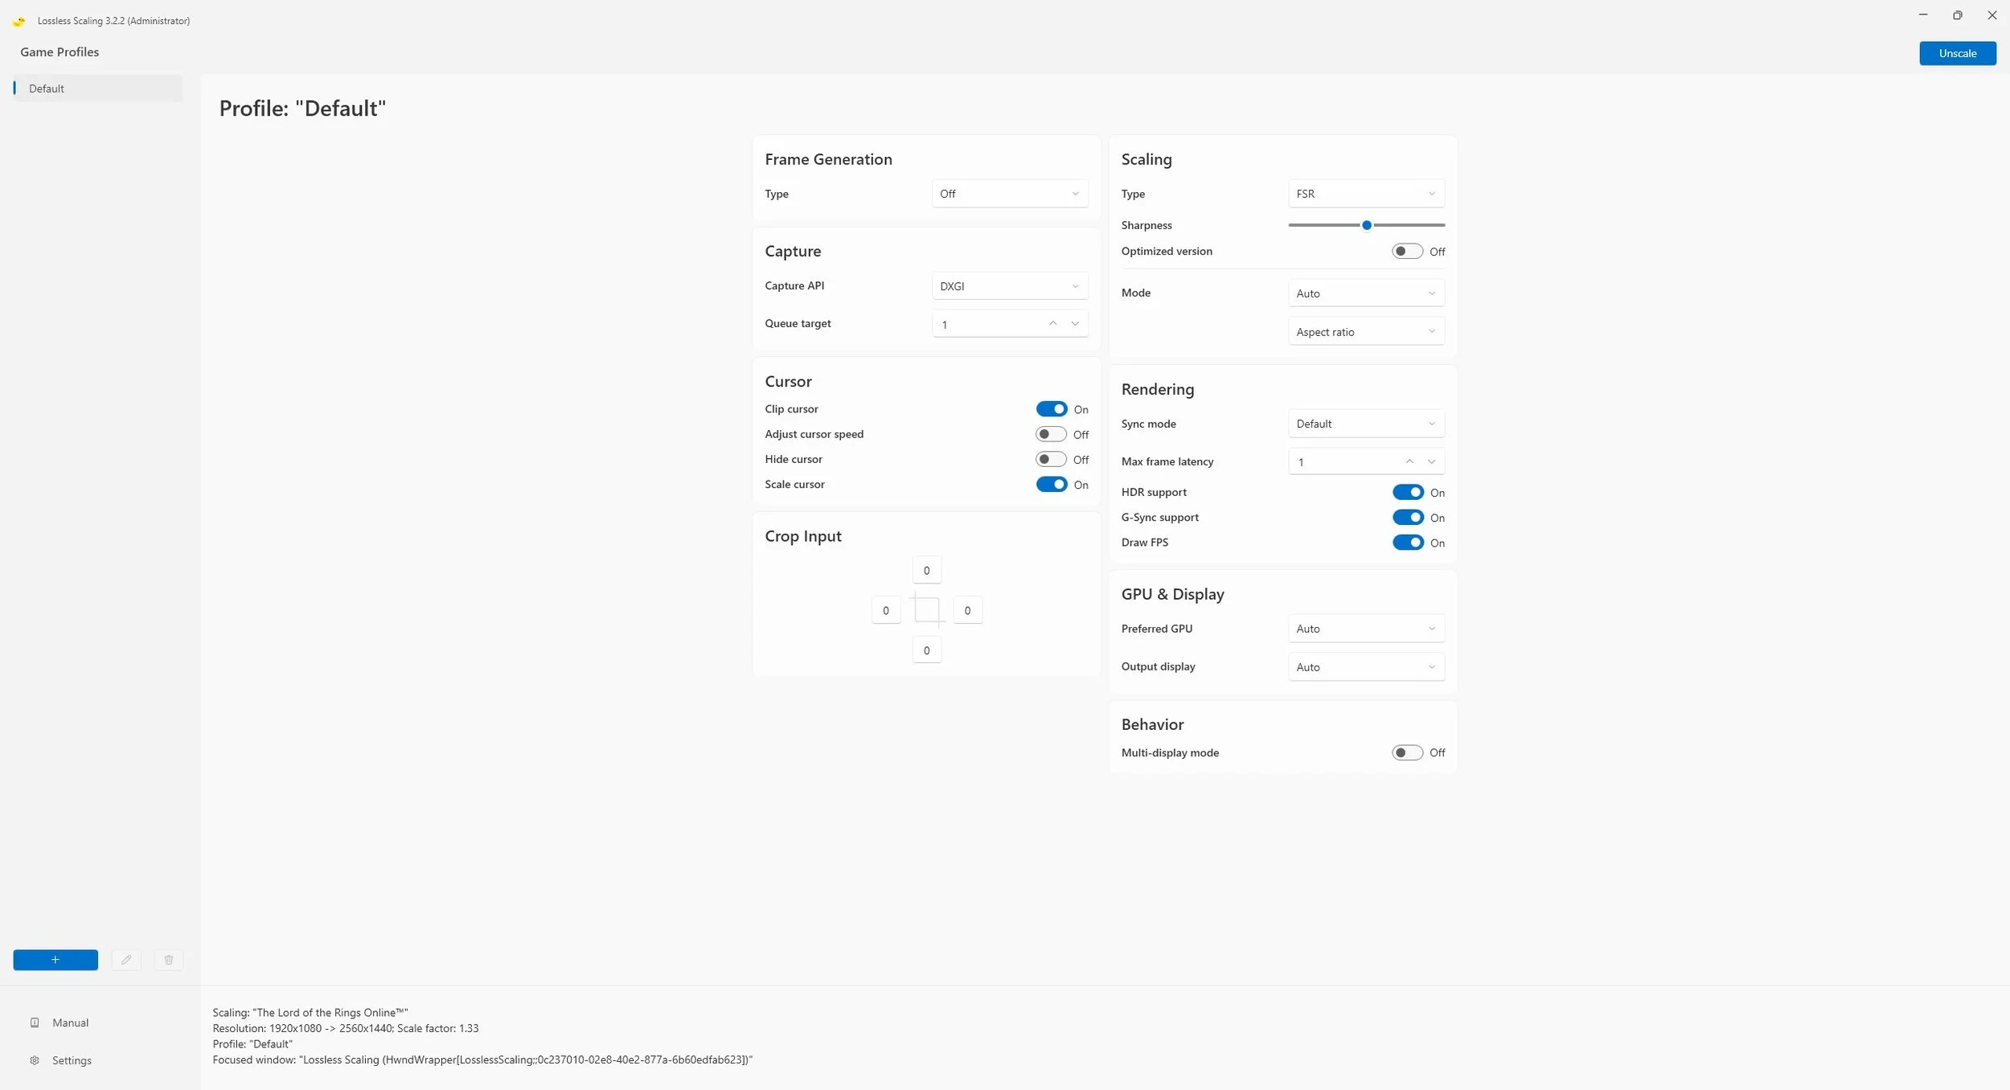The image size is (2010, 1090).
Task: Click the Manual book icon
Action: (35, 1022)
